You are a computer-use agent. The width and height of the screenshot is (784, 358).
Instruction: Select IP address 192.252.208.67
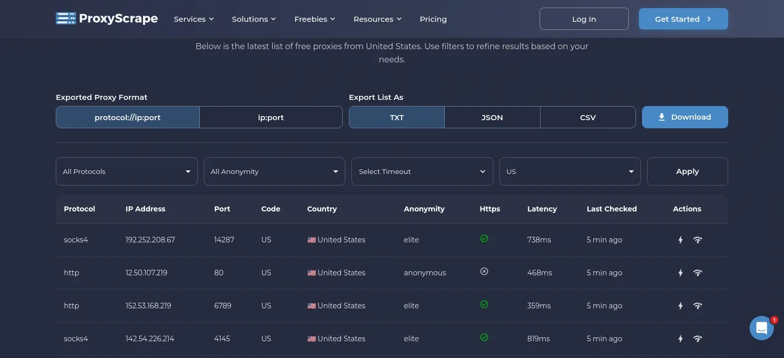pyautogui.click(x=150, y=240)
